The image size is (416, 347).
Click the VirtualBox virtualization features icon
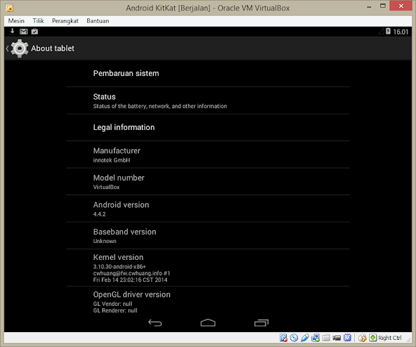[x=347, y=338]
